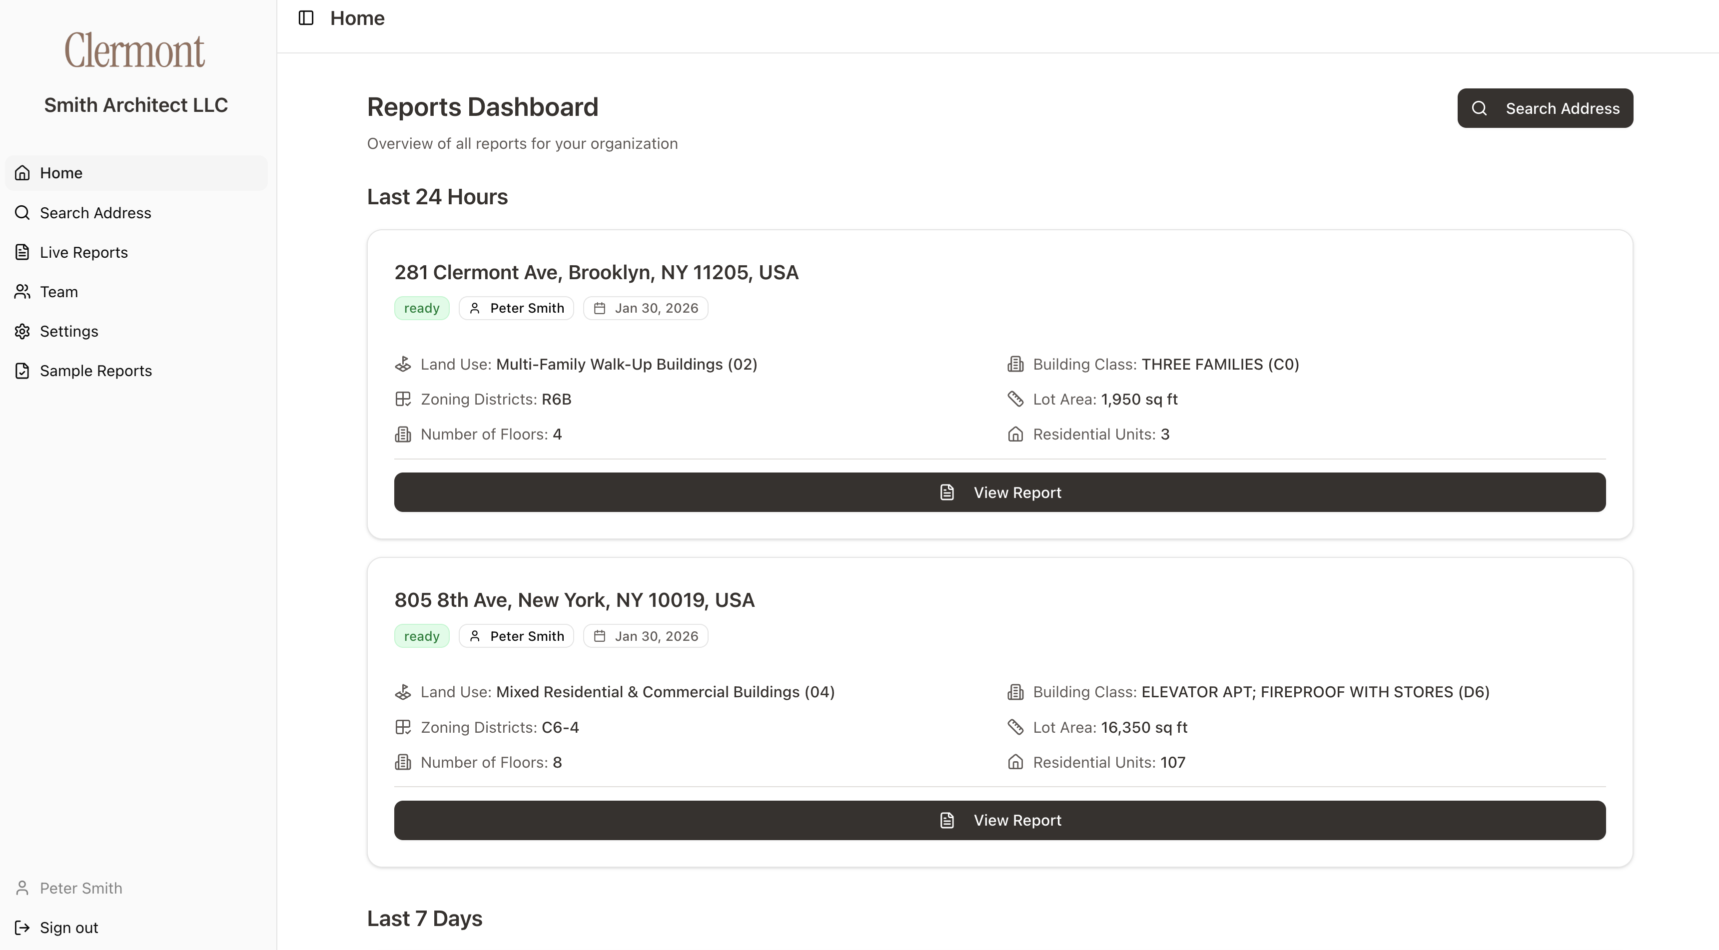
Task: Click the 281 Clermont Ave address title
Action: pyautogui.click(x=596, y=272)
